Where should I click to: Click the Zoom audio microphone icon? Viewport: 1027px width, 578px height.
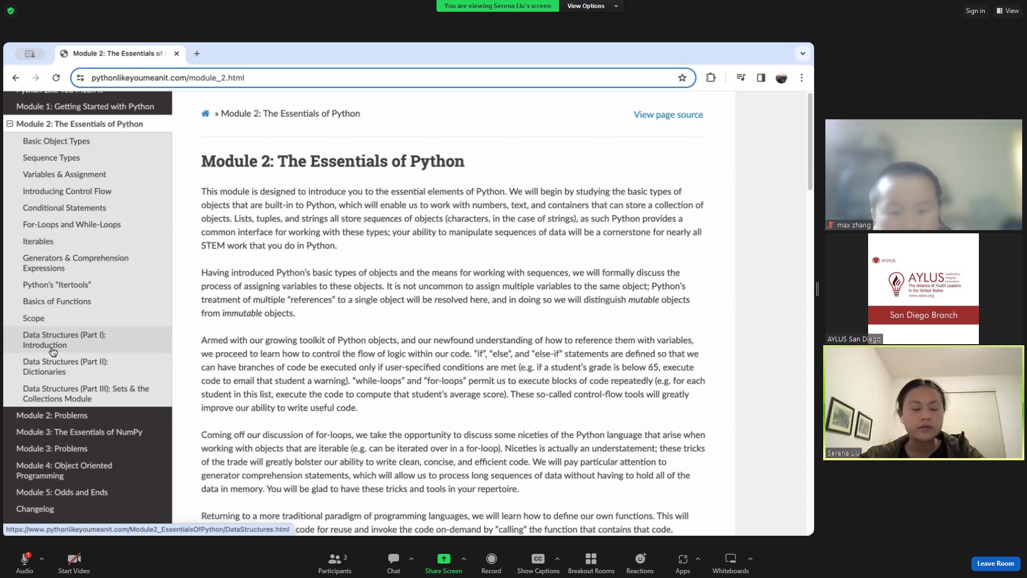pyautogui.click(x=25, y=559)
